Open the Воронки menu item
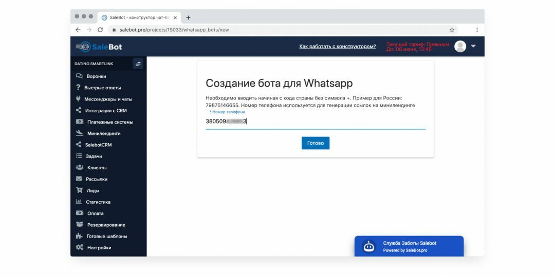555x277 pixels. pos(96,76)
